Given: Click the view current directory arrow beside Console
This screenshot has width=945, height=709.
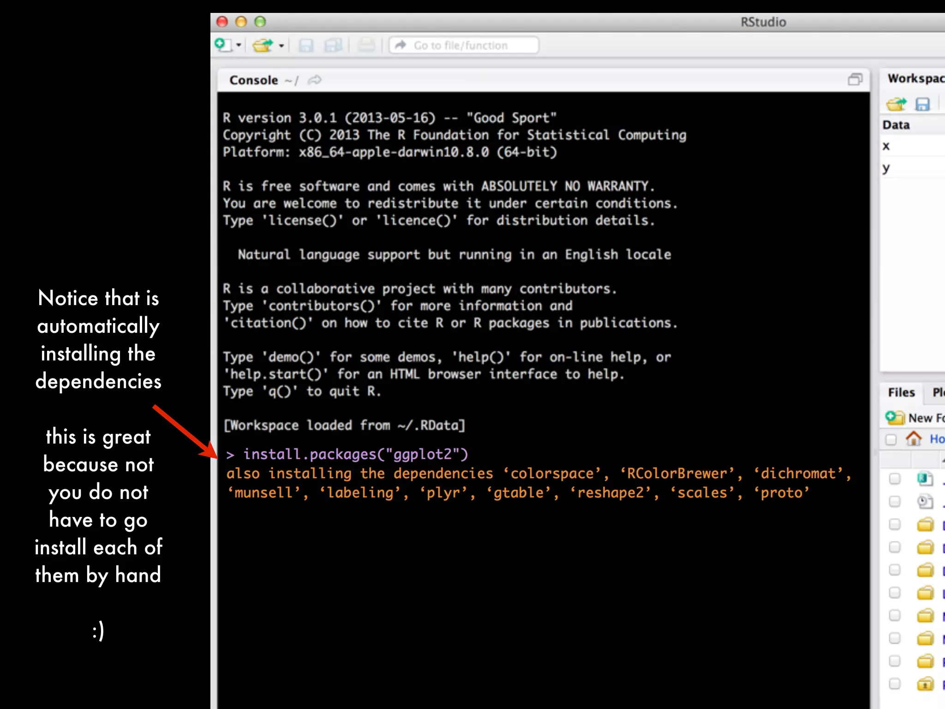Looking at the screenshot, I should click(x=314, y=80).
